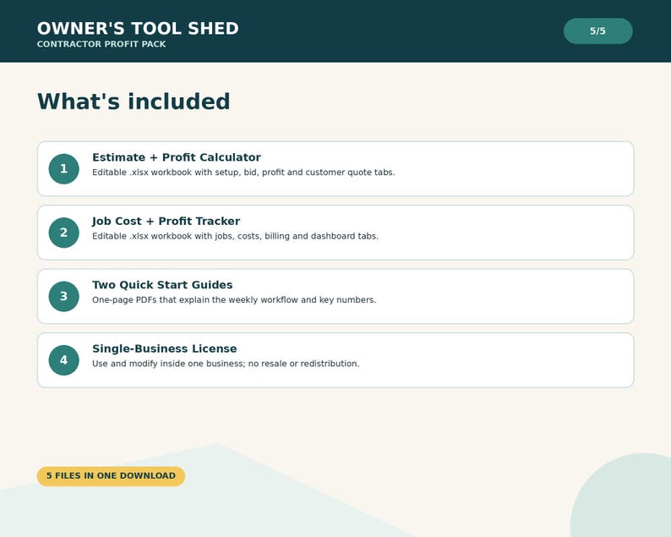Viewport: 671px width, 537px height.
Task: Click the number 4 circle badge
Action: click(63, 360)
